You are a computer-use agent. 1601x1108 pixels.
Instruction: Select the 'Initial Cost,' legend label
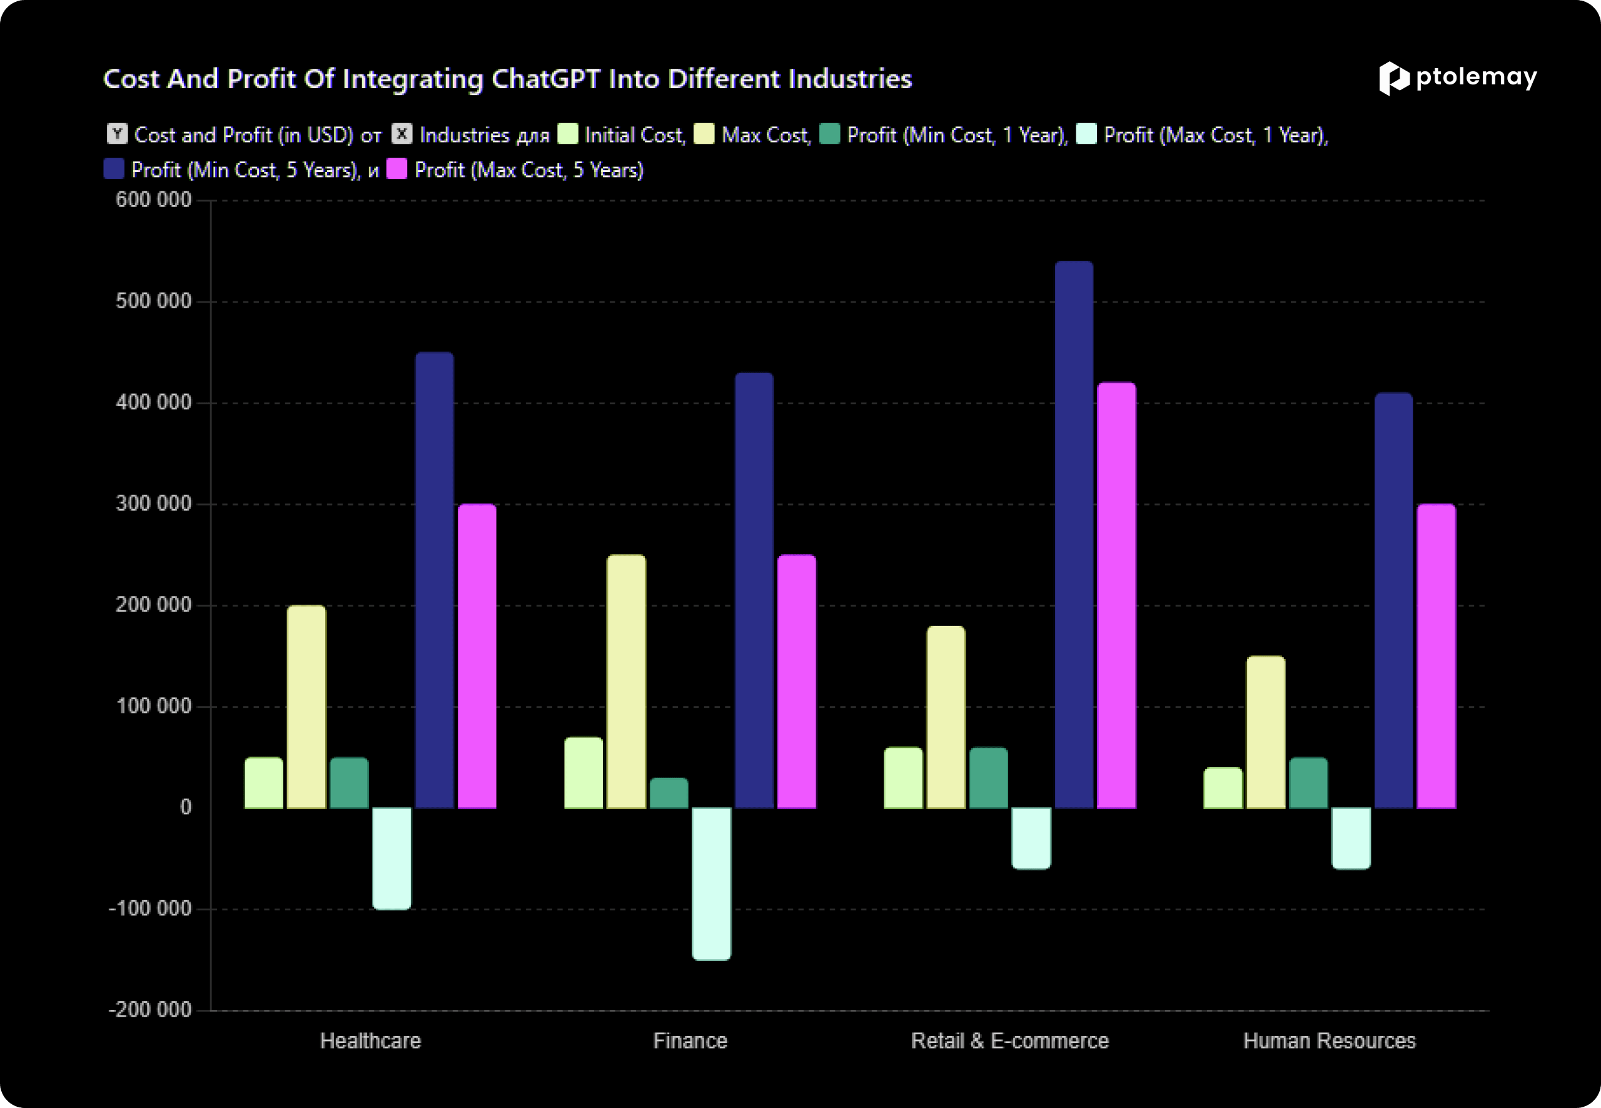635,134
